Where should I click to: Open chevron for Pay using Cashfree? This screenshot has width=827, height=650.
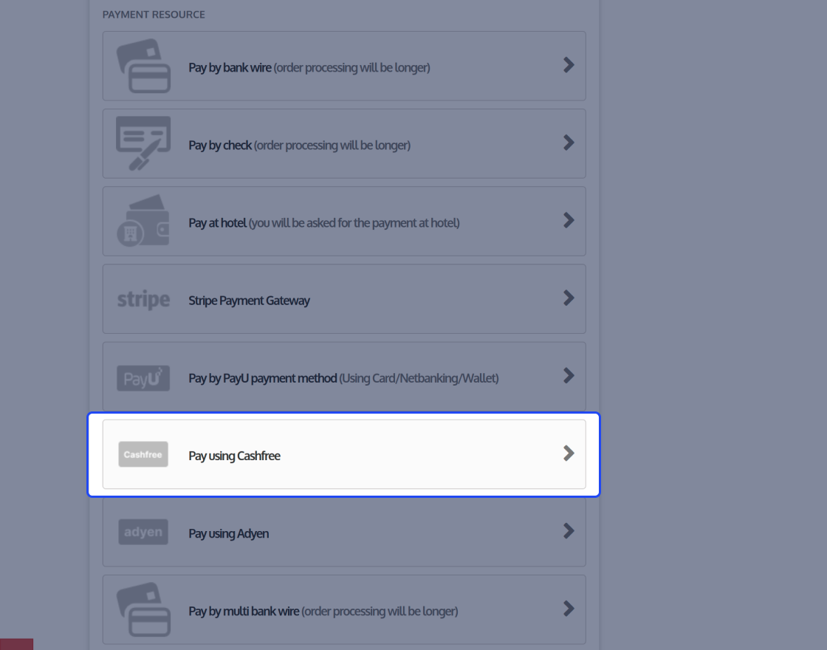(569, 454)
